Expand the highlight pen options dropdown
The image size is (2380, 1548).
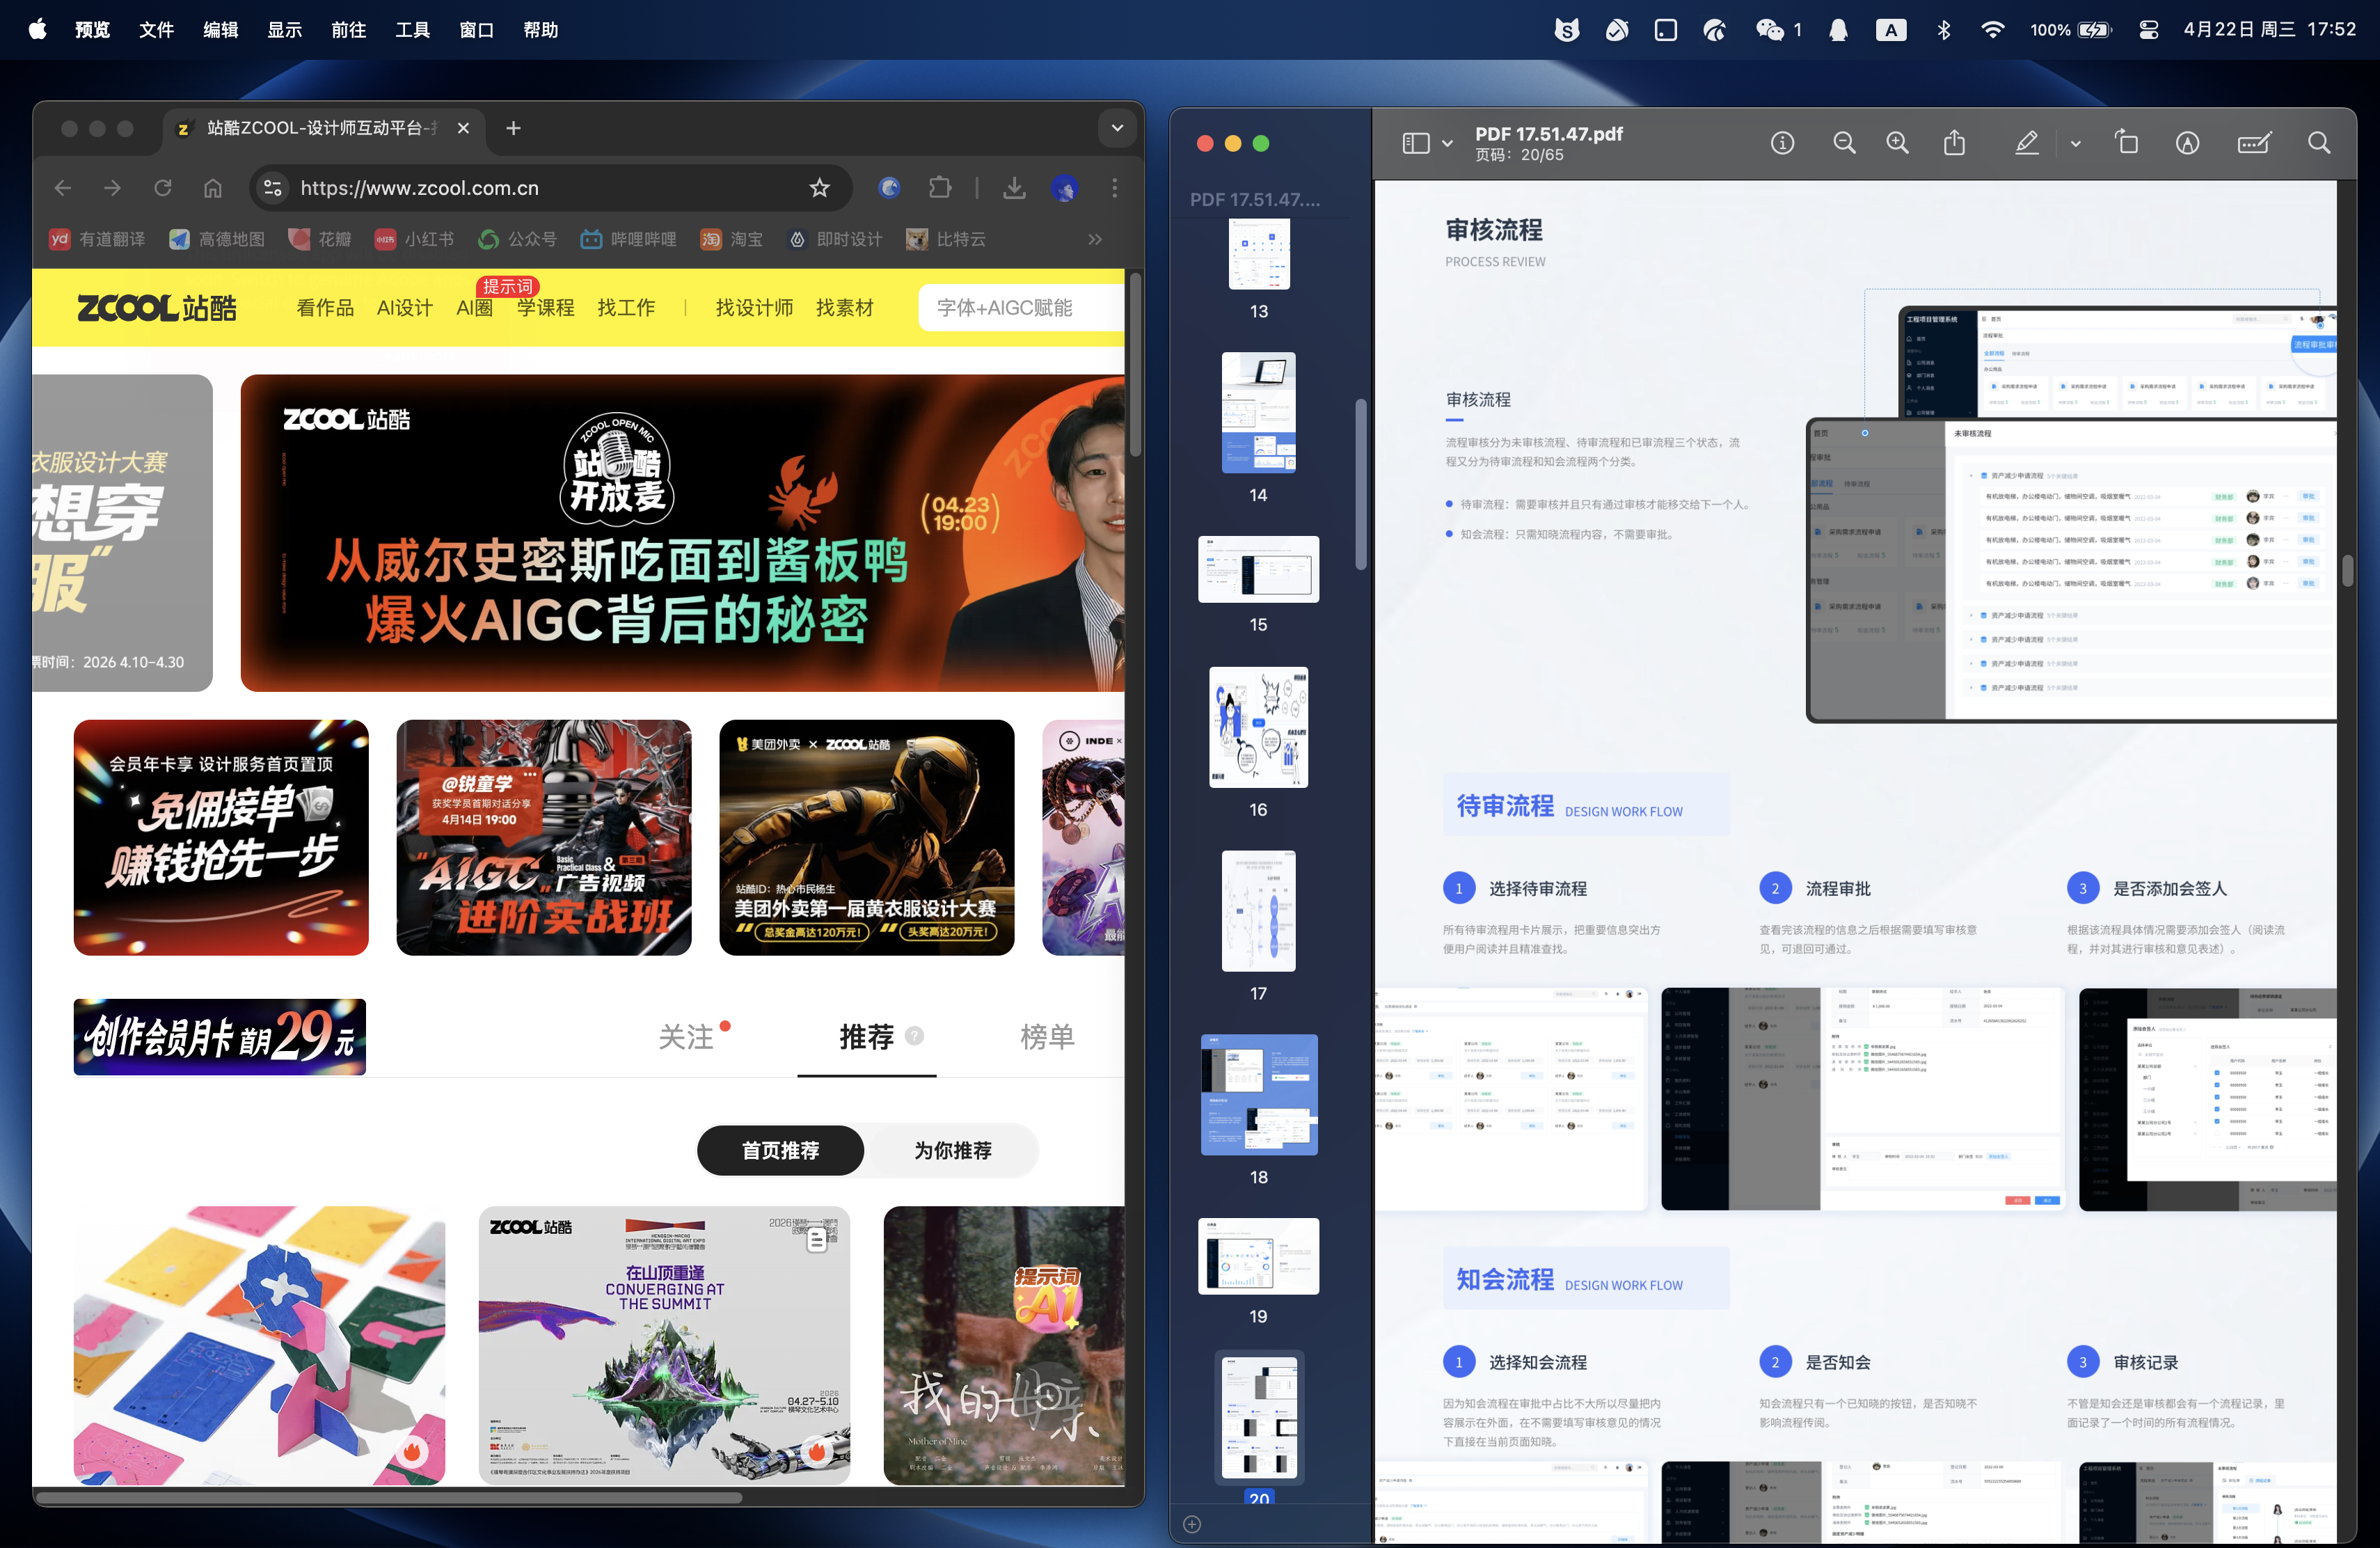2075,143
